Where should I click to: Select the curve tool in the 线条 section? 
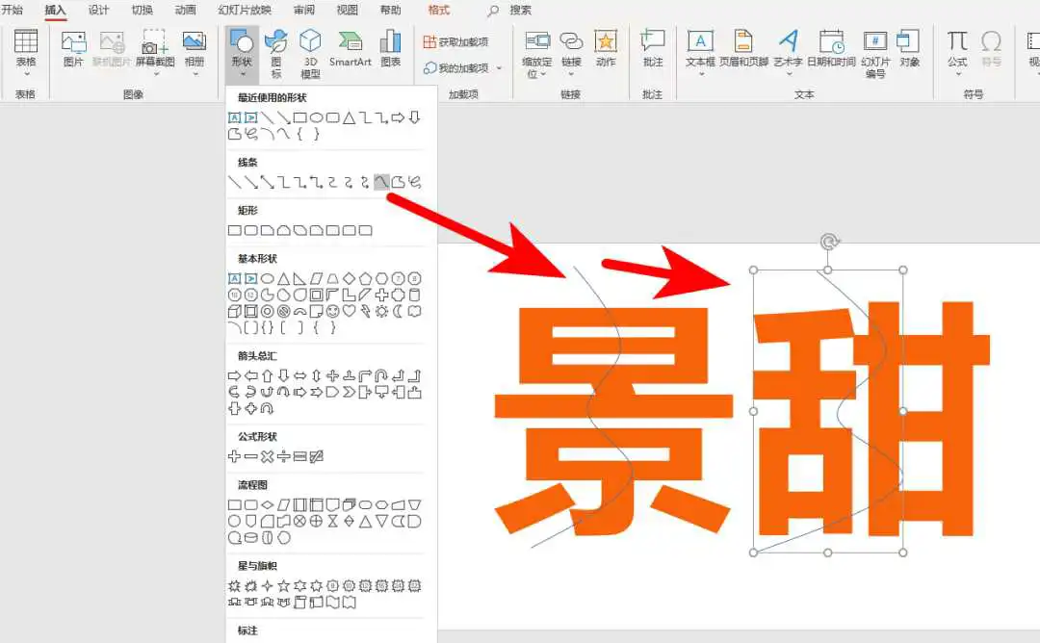tap(381, 182)
